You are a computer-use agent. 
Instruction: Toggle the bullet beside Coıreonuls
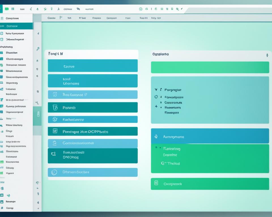[x=161, y=103]
